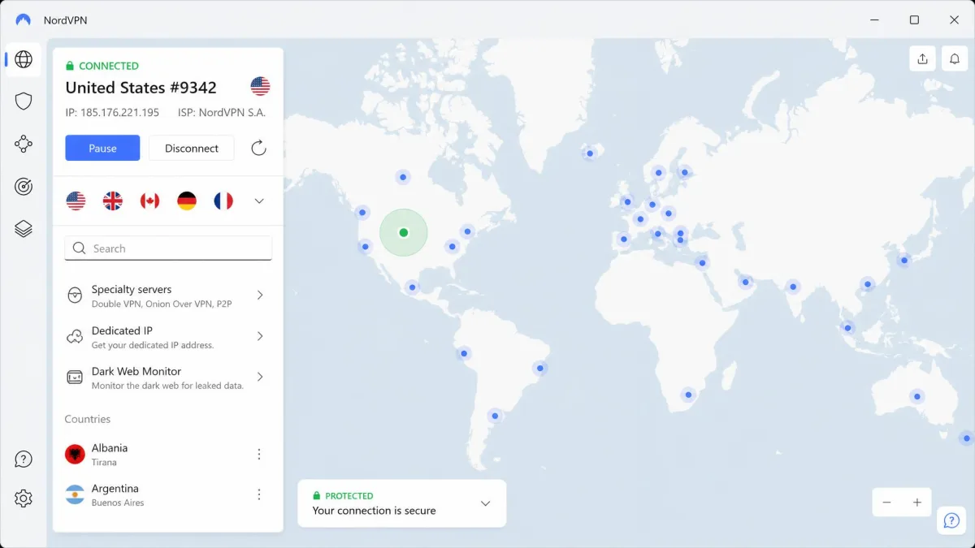The image size is (975, 548).
Task: Open Dark Web Monitor entry
Action: coord(168,378)
